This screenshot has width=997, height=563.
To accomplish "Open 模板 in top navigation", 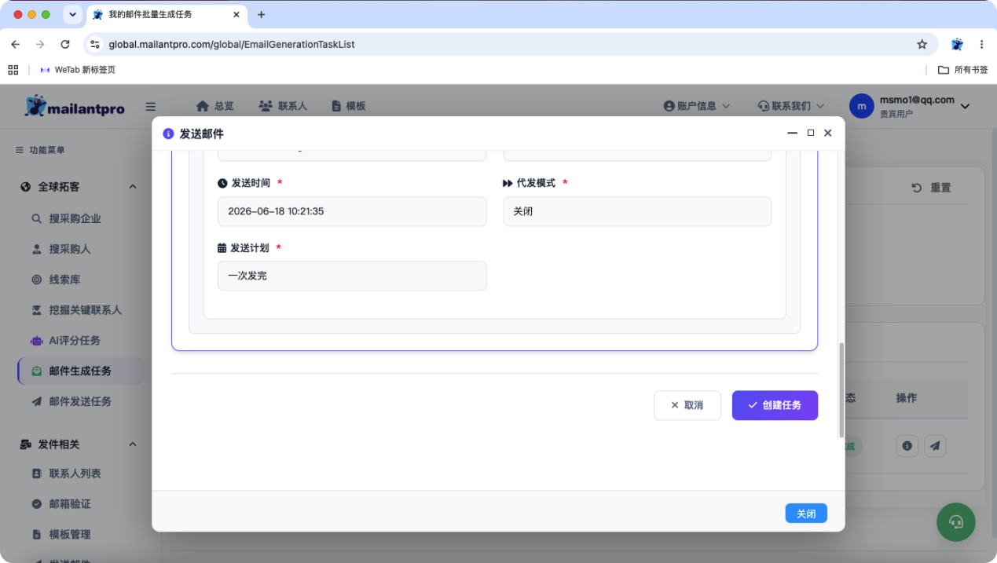I will pos(348,106).
